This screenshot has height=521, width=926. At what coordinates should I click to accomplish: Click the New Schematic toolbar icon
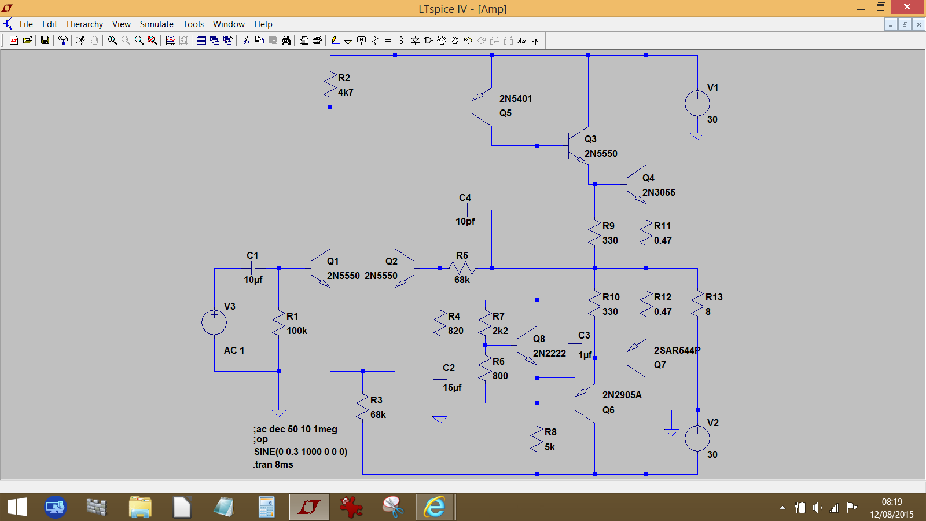pyautogui.click(x=14, y=40)
